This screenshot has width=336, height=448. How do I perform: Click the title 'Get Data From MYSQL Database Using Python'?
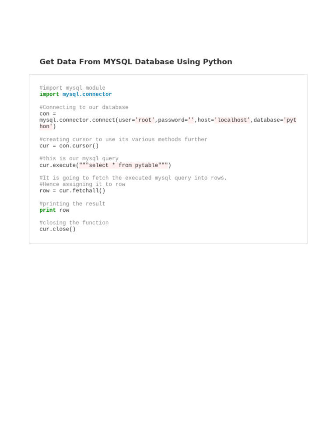[136, 62]
